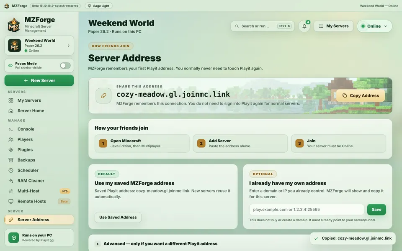This screenshot has width=402, height=251.
Task: Click the Remote Hosts monitor icon
Action: tap(11, 201)
